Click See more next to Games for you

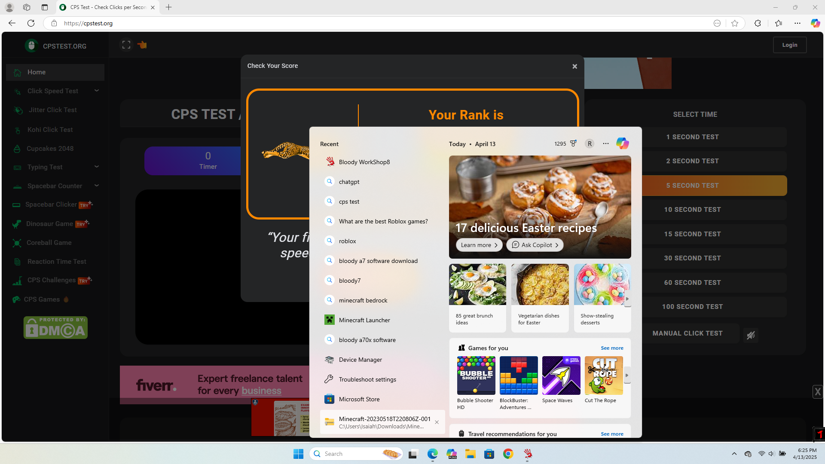(612, 348)
